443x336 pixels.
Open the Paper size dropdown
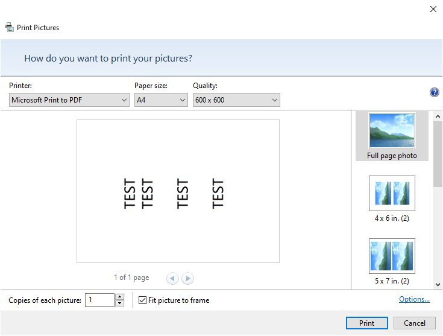161,100
